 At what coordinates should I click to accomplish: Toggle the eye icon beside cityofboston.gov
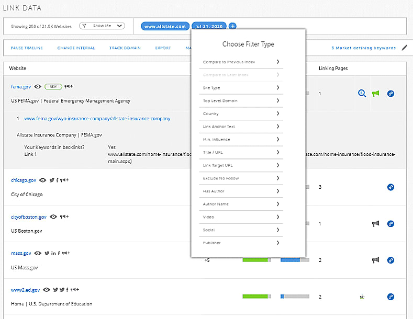pyautogui.click(x=53, y=217)
